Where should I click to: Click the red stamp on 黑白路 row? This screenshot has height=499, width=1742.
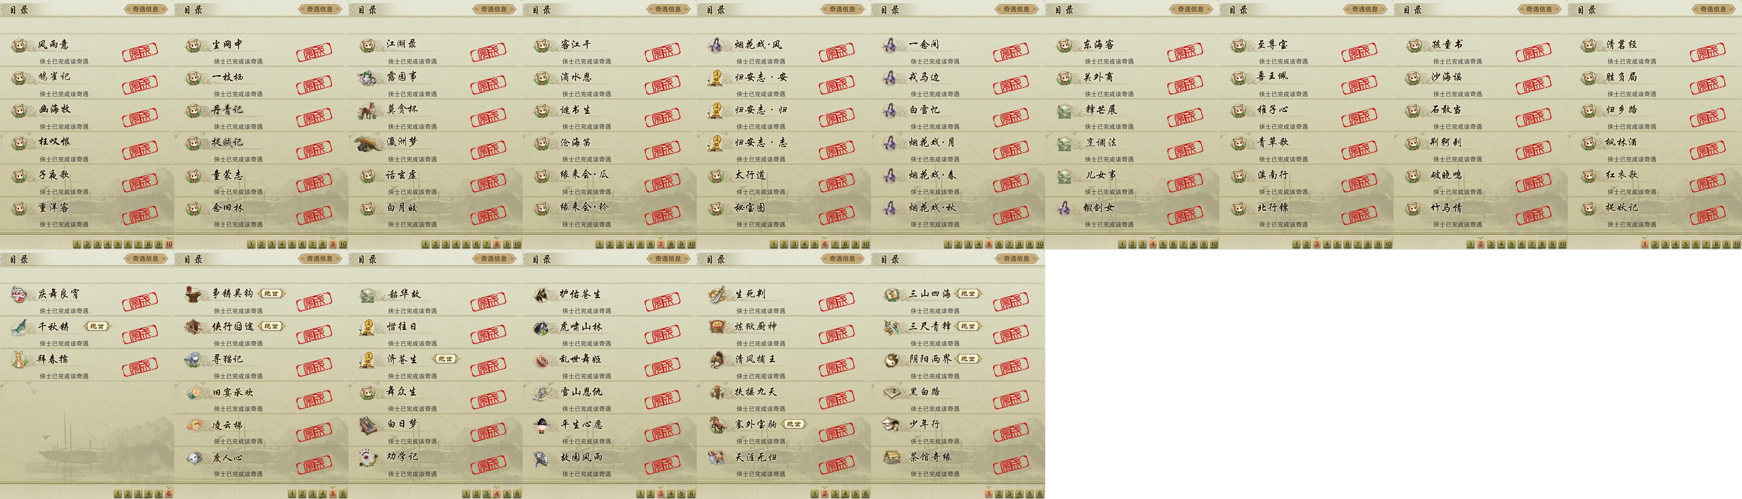(1011, 399)
